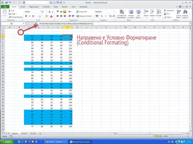Image resolution: width=193 pixels, height=144 pixels.
Task: Click the Fill Color paint bucket
Action: click(x=46, y=16)
